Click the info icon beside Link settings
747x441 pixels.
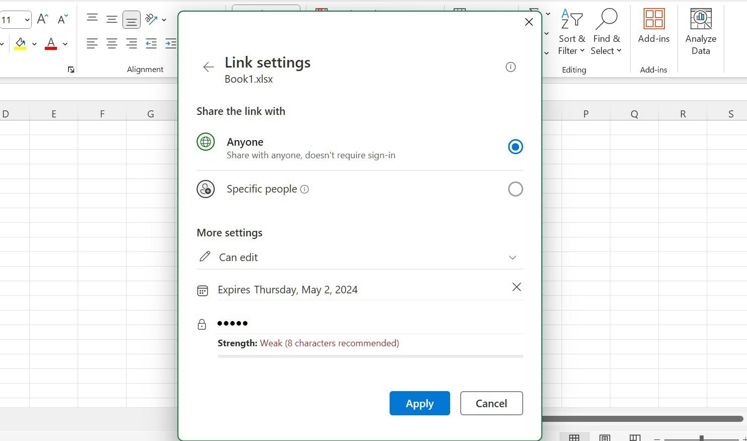coord(510,67)
